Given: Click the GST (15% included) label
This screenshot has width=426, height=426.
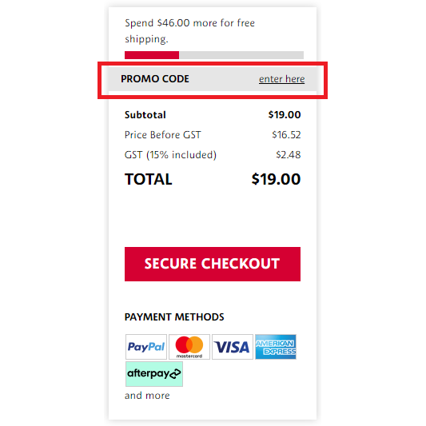Looking at the screenshot, I should (x=170, y=155).
